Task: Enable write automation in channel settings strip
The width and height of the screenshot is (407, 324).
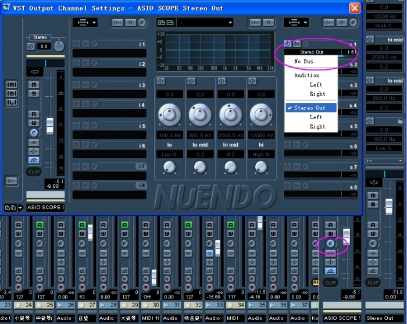Action: (x=34, y=123)
